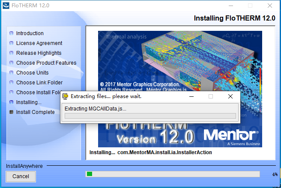
Task: Select the Choose Install Folder step label
Action: [39, 93]
